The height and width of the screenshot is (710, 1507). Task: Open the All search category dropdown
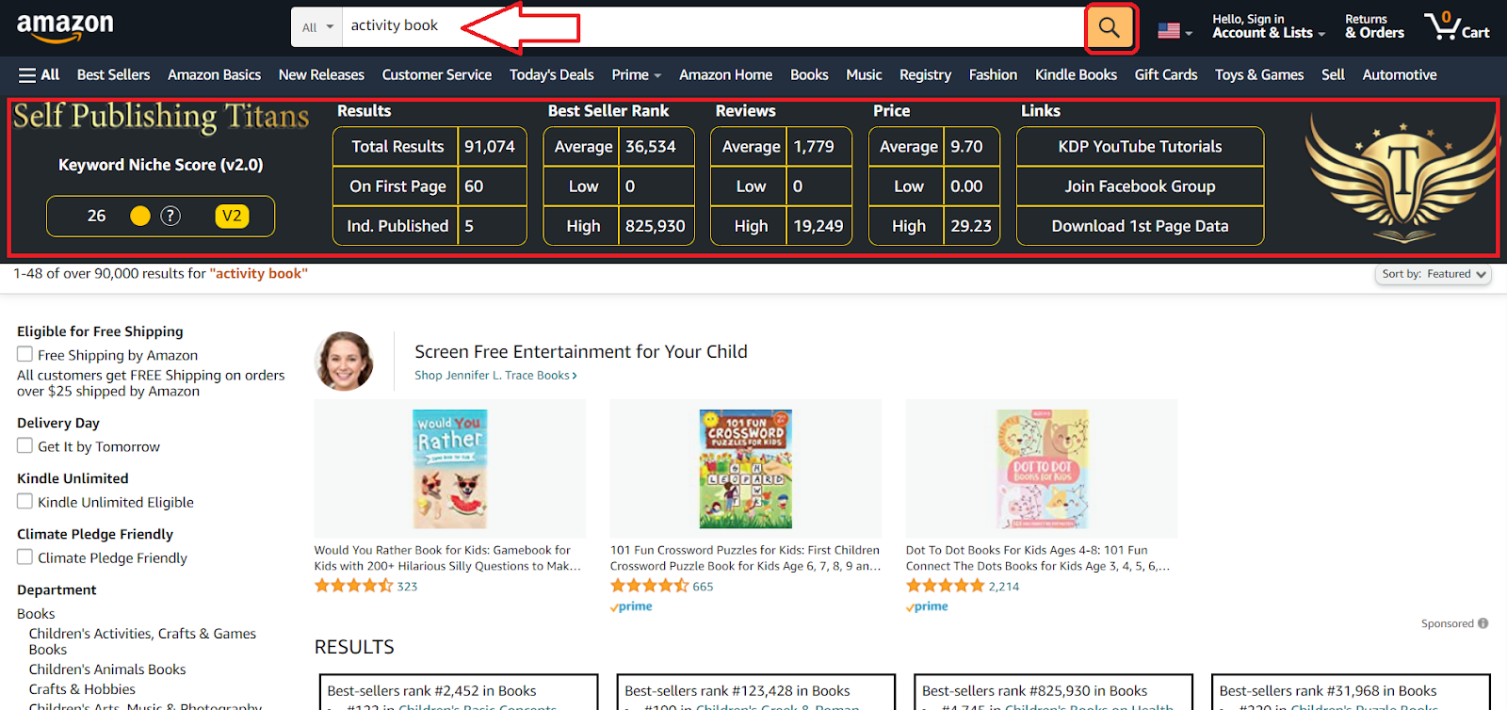pyautogui.click(x=317, y=27)
